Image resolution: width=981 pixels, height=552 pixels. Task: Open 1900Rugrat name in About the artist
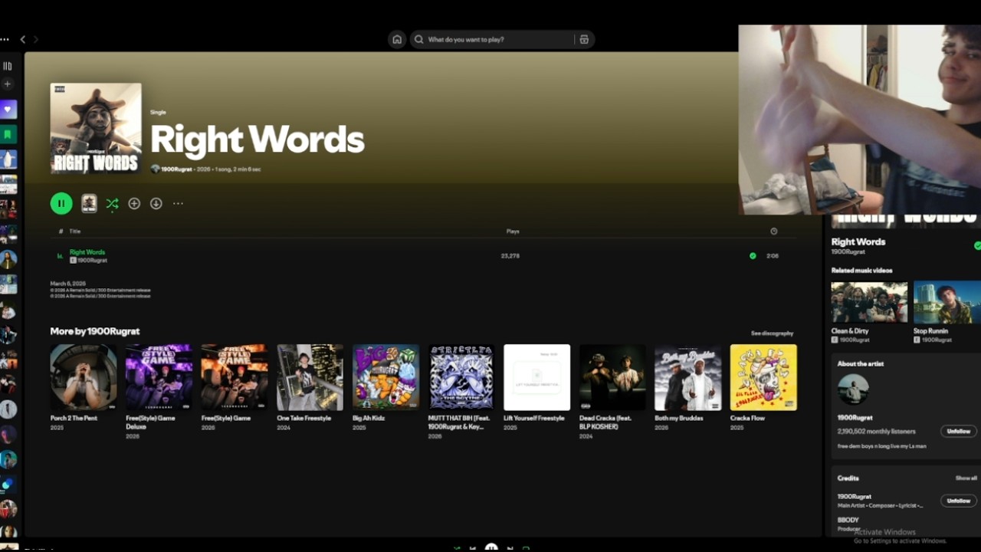(x=855, y=418)
